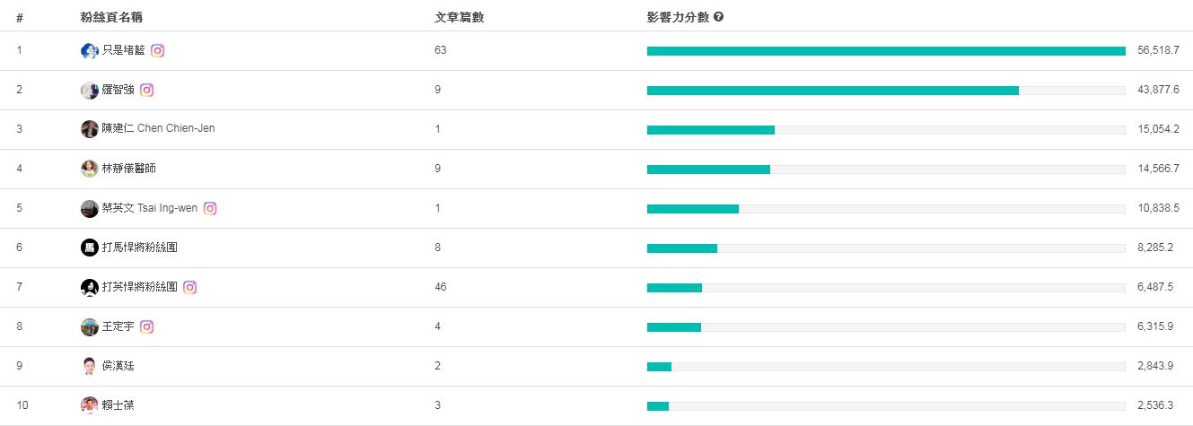Click the 賴士葆 page name
1193x426 pixels.
pyautogui.click(x=118, y=405)
